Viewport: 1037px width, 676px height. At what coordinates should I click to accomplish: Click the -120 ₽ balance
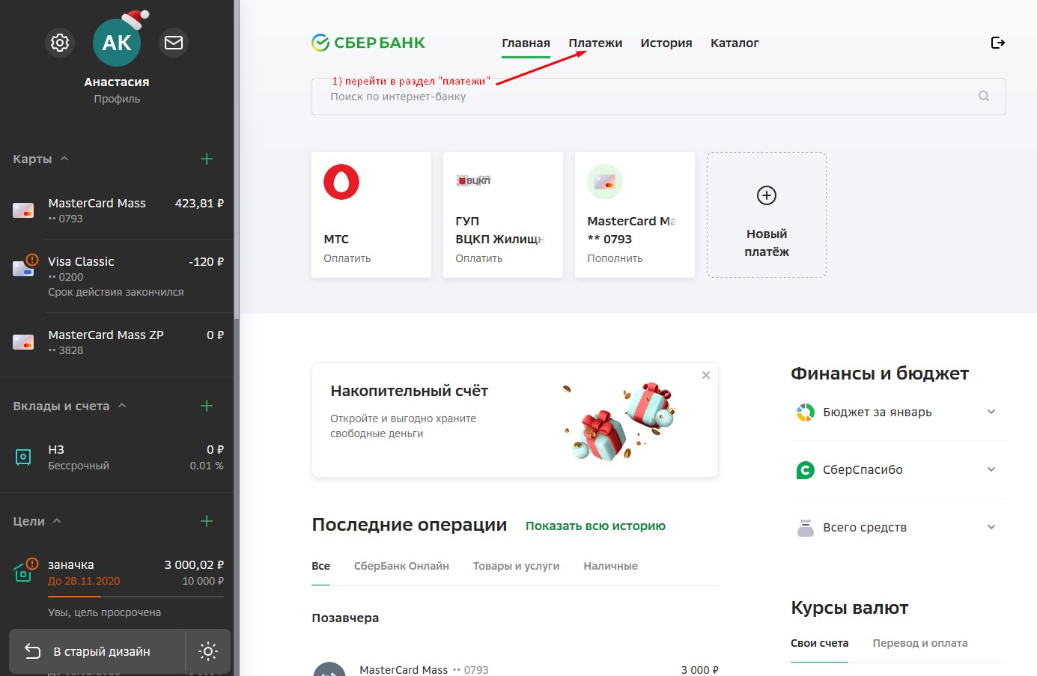(206, 261)
